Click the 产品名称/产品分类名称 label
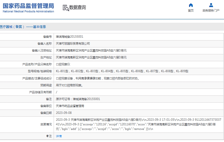 37,64
